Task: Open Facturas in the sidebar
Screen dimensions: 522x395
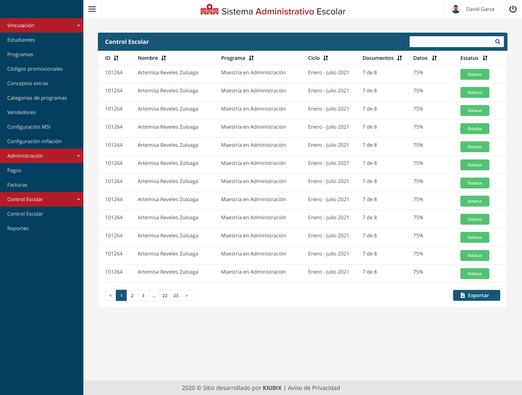Action: [x=17, y=185]
